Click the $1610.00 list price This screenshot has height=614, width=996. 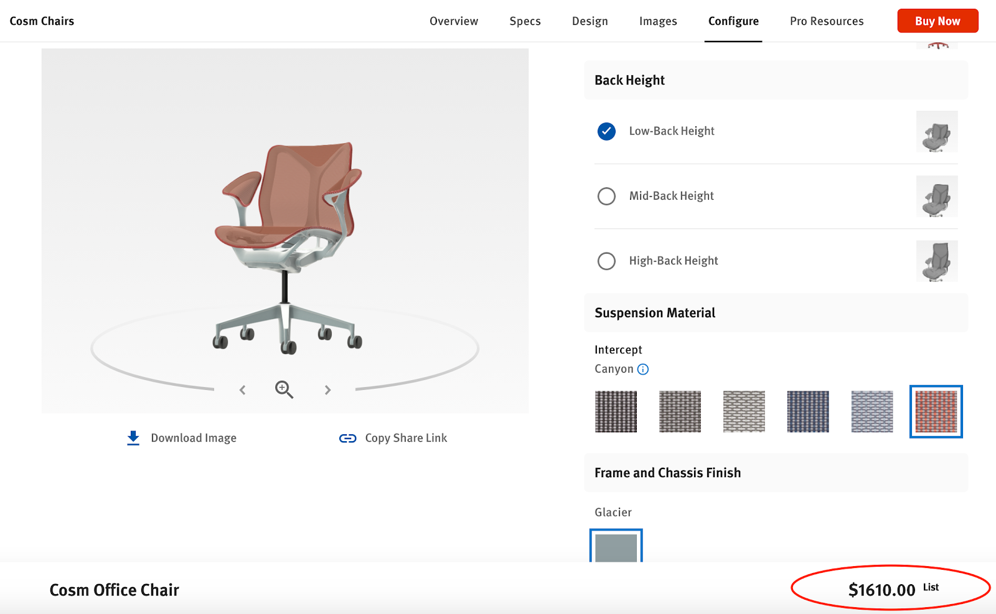coord(881,590)
